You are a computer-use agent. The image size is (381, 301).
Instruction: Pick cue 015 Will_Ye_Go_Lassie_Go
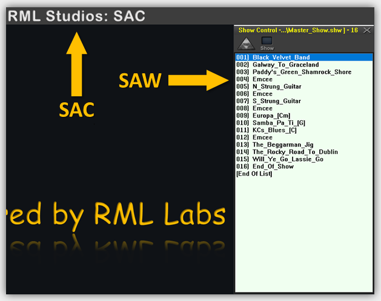[x=279, y=159]
